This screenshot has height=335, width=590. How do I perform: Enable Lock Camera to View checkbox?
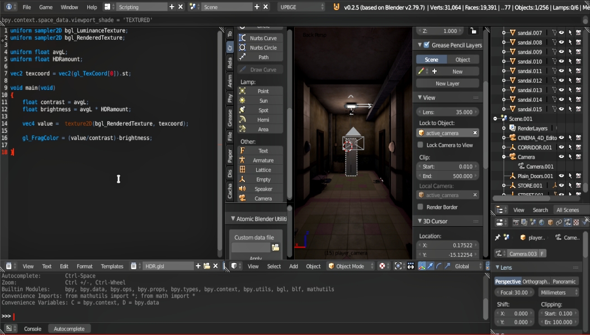coord(421,145)
